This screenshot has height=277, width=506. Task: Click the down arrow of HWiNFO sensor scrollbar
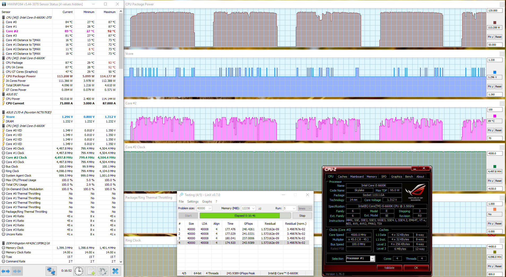pyautogui.click(x=121, y=262)
